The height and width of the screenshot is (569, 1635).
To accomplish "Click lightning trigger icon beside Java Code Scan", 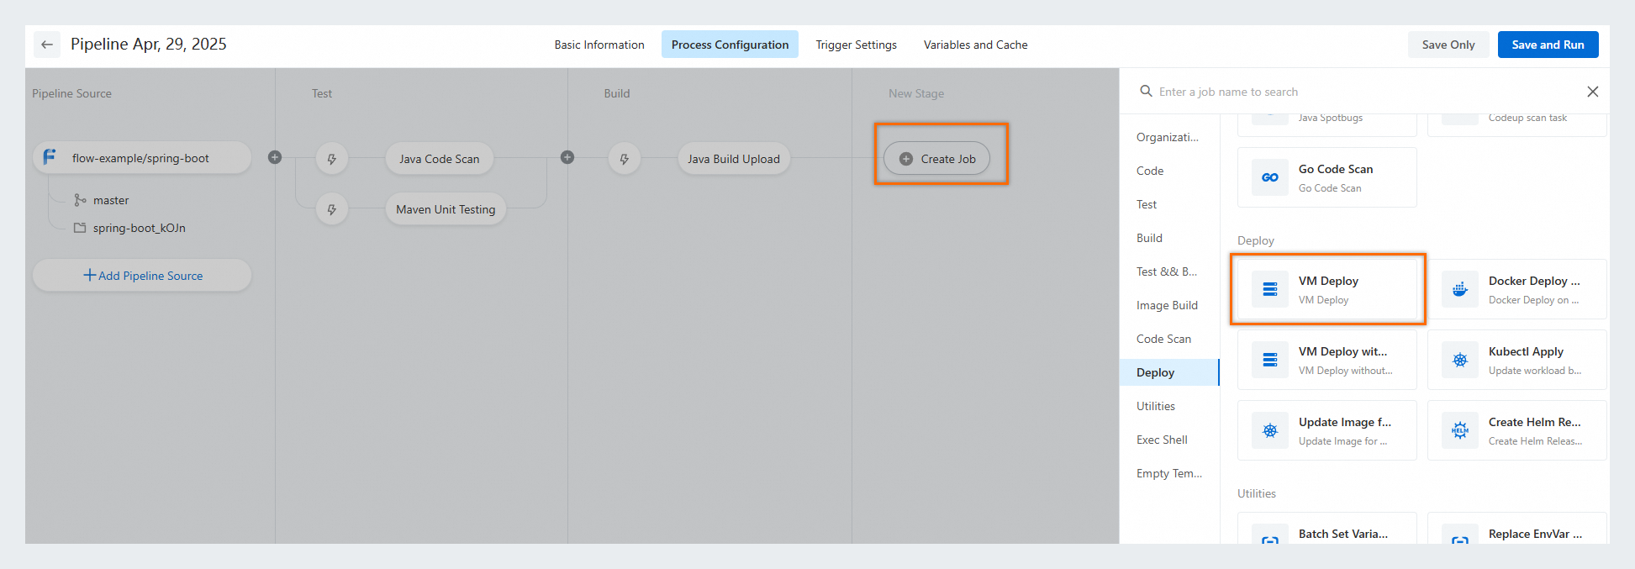I will tap(332, 159).
